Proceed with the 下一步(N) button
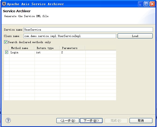 click(91, 121)
